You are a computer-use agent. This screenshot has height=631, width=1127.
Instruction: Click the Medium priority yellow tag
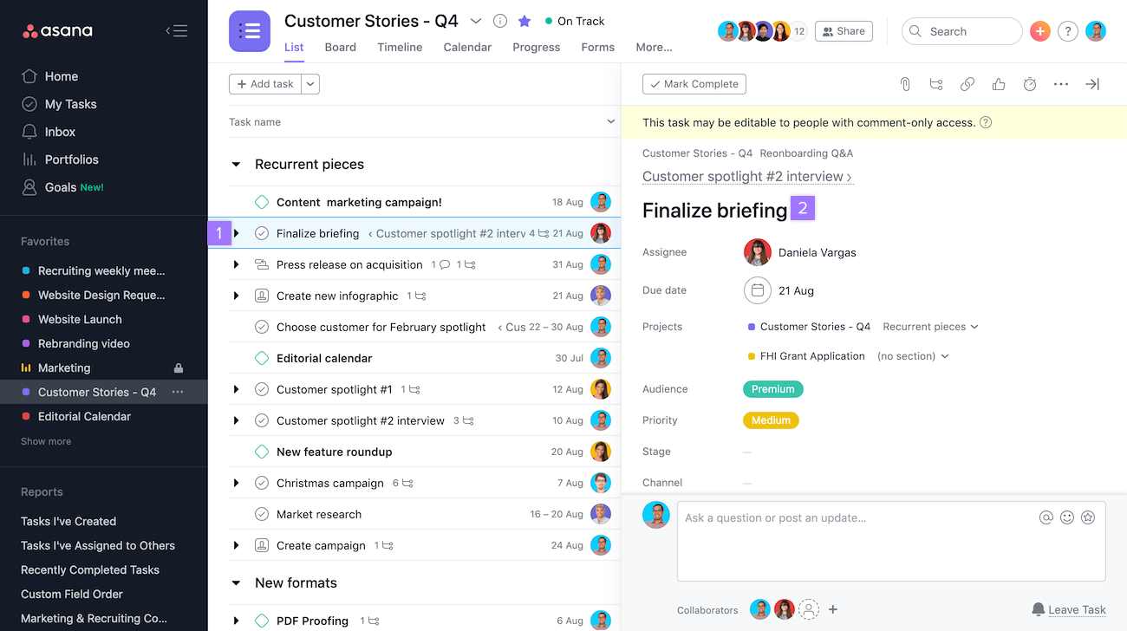click(x=771, y=420)
